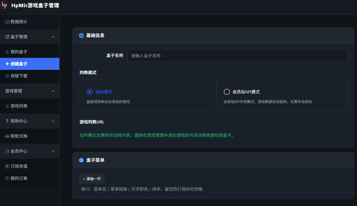Go to 母版下载 page
The image size is (357, 206).
click(x=30, y=76)
